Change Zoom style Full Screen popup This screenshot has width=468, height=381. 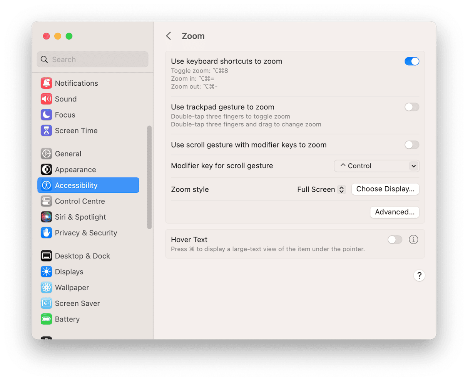pyautogui.click(x=321, y=189)
